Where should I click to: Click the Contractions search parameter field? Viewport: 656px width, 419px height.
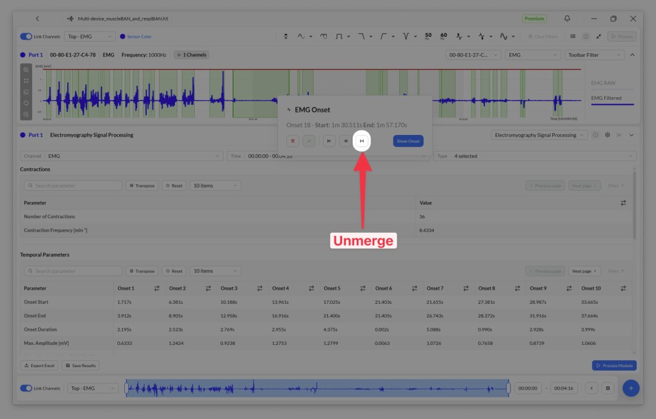[73, 186]
